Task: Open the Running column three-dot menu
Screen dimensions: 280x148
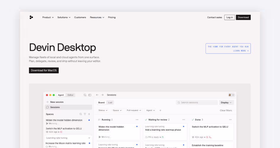Action: click(137, 120)
